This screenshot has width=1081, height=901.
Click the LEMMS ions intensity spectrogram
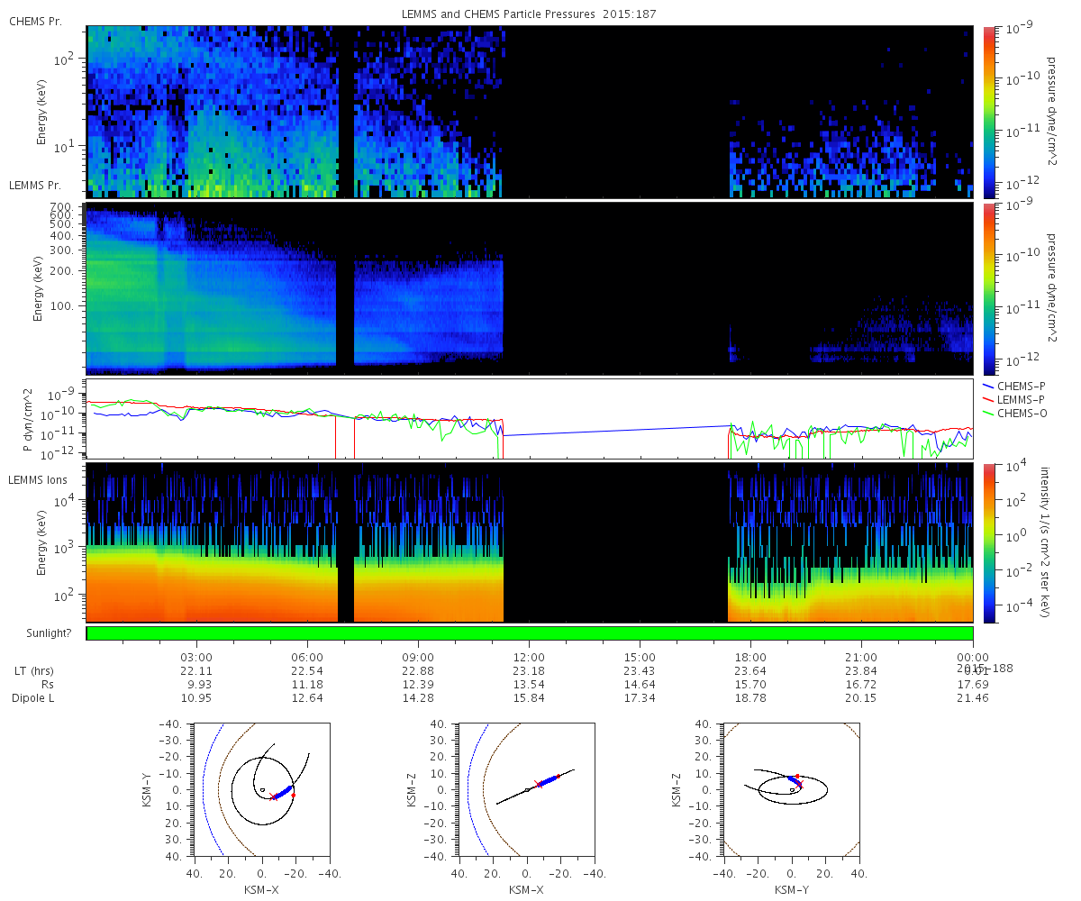530,542
